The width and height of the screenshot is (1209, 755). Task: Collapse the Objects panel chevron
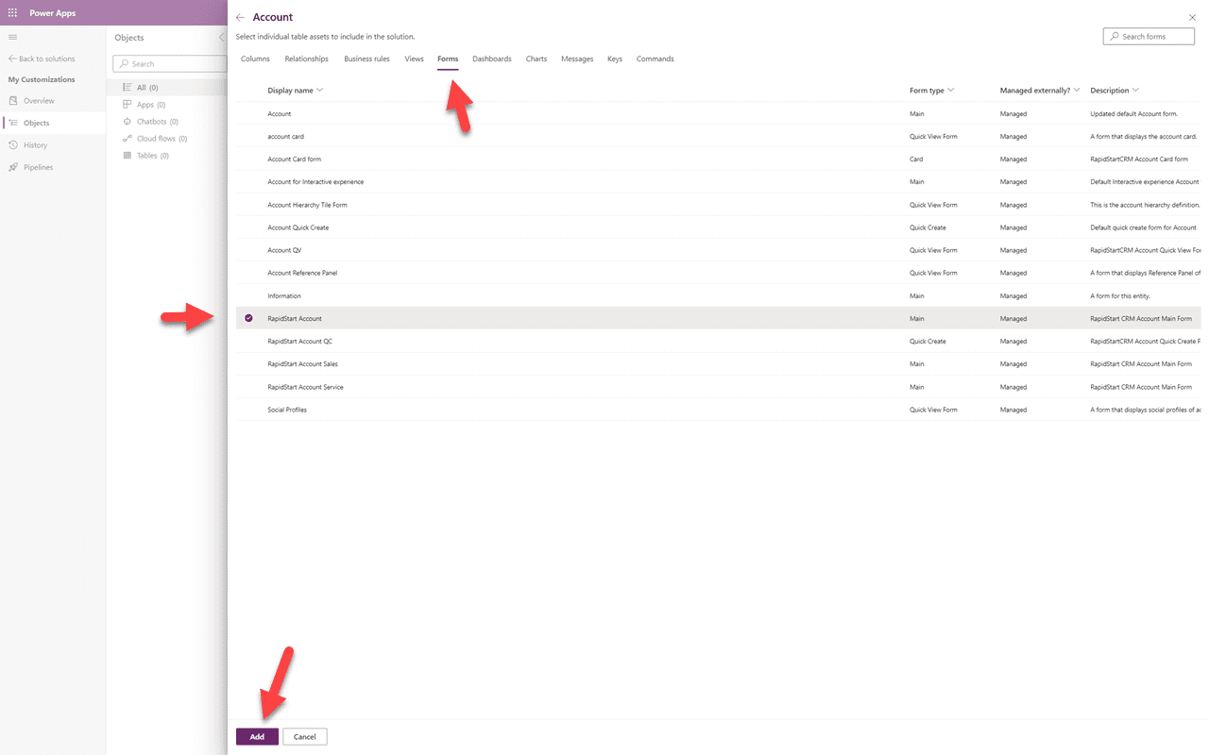220,38
